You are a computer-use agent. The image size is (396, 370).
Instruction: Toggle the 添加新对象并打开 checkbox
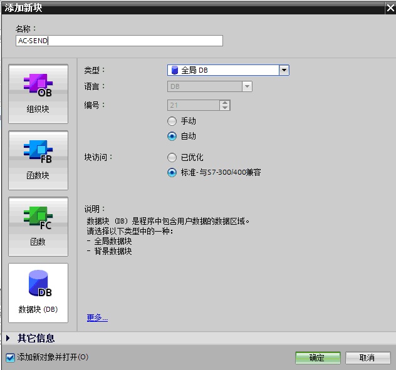point(11,357)
